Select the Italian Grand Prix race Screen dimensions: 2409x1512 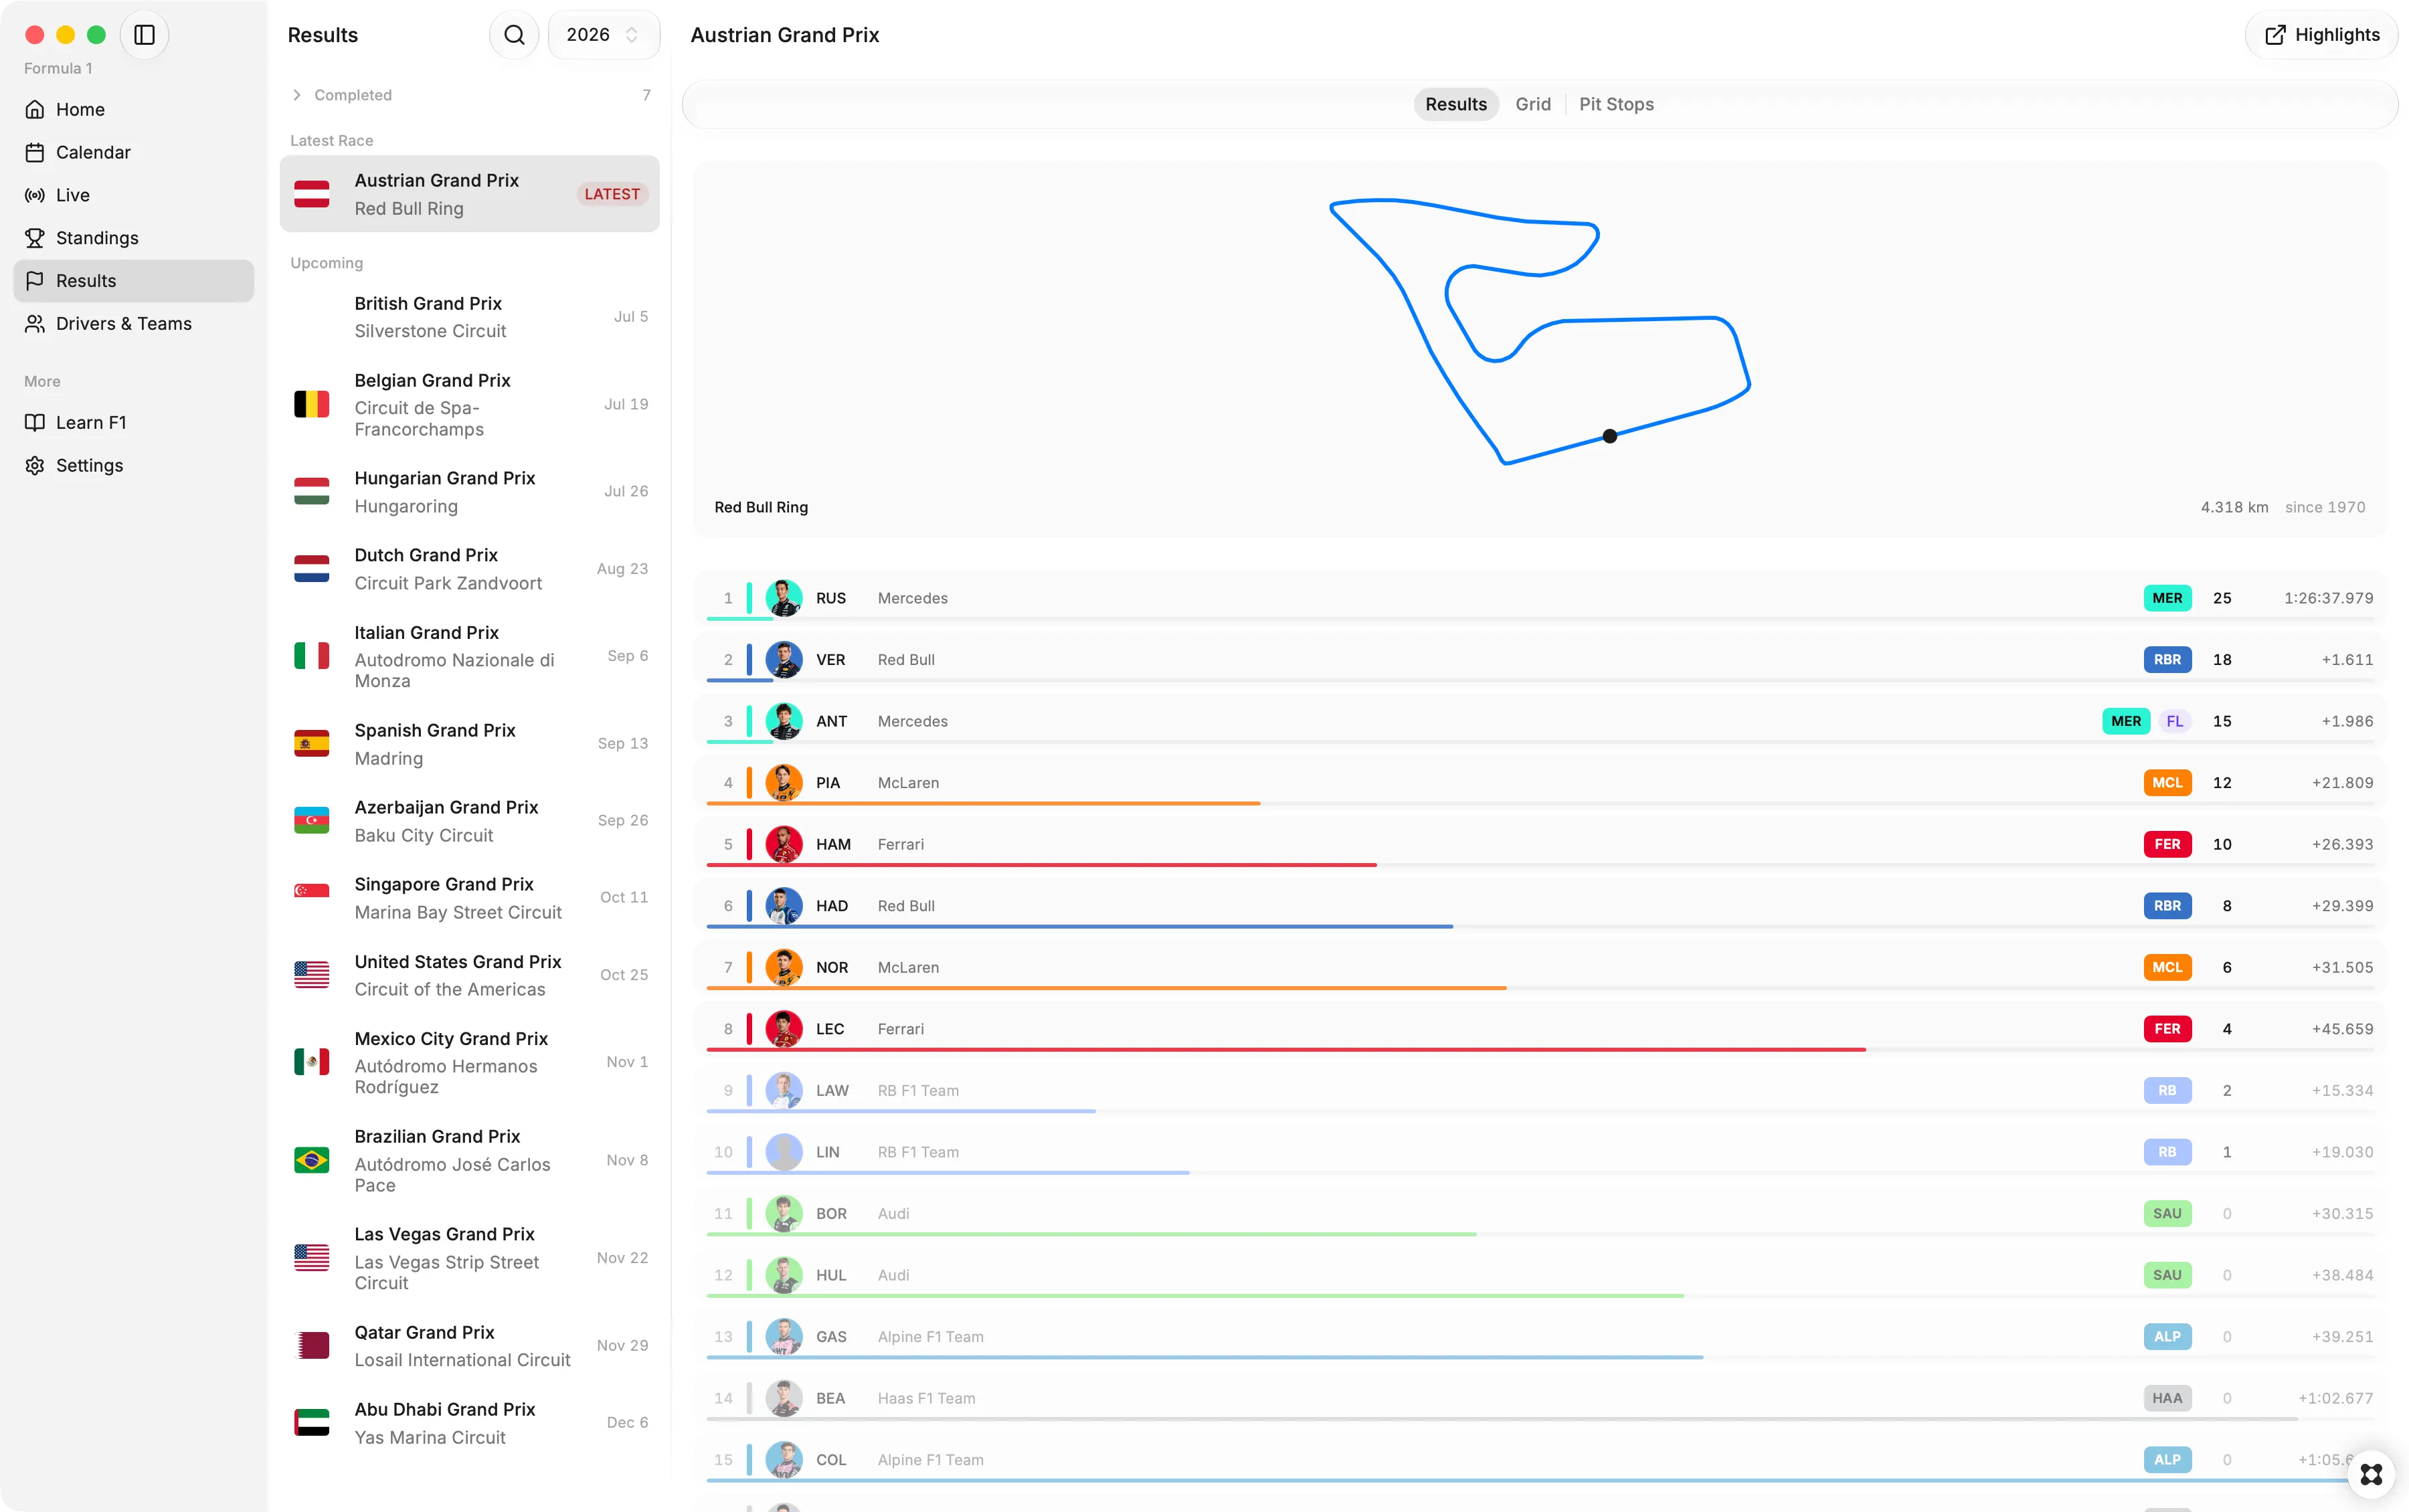[469, 656]
